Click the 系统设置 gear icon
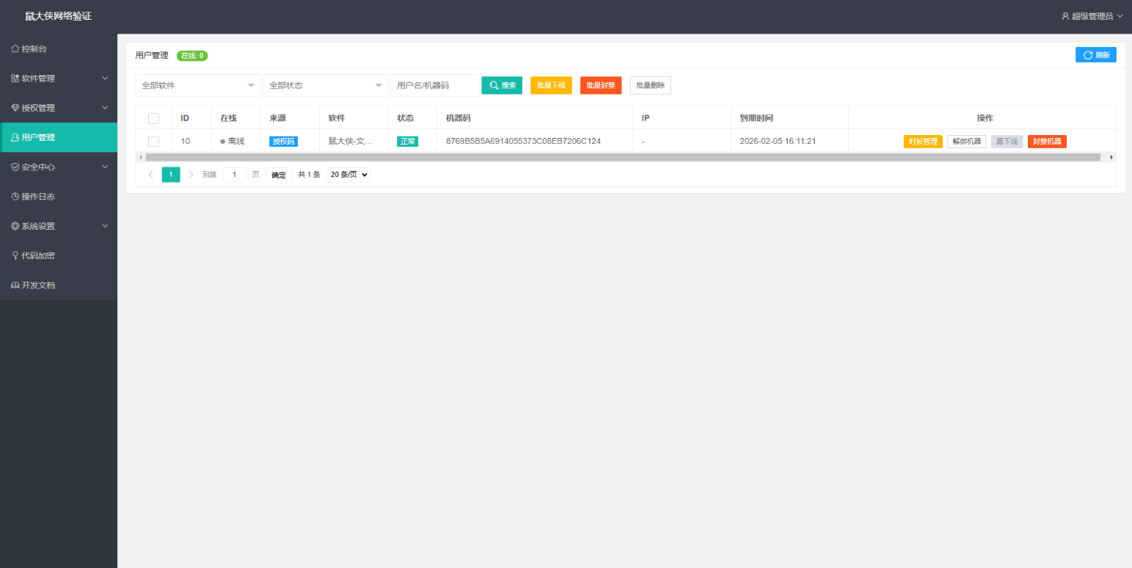 (x=15, y=226)
